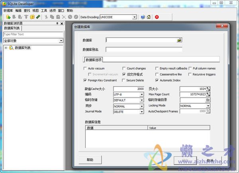Toggle Casesensitive like checkbox
This screenshot has width=239, height=173.
tap(157, 74)
